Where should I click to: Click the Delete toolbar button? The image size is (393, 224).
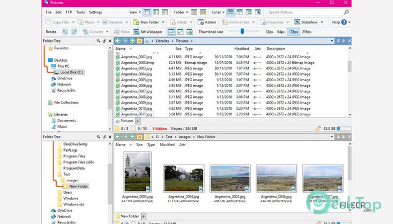[x=179, y=22]
